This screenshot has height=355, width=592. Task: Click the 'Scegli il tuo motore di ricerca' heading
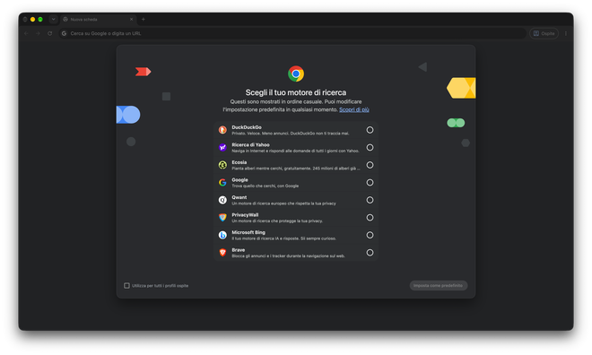point(296,92)
